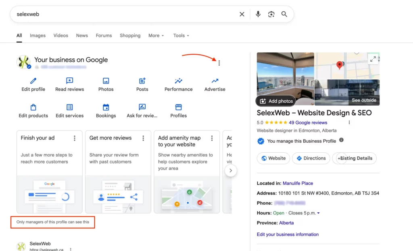Open the Profiles shortcut
The height and width of the screenshot is (251, 413).
[179, 111]
